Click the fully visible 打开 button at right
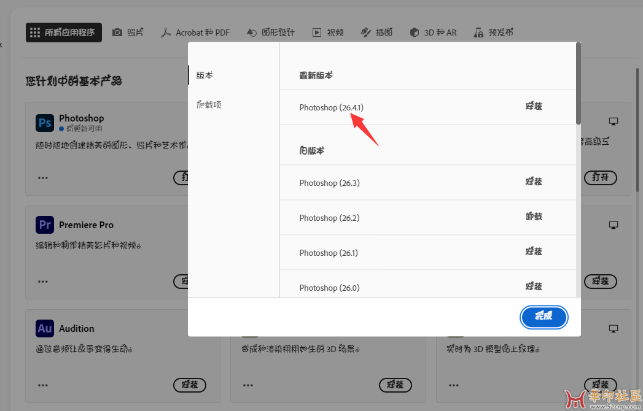 pyautogui.click(x=601, y=177)
